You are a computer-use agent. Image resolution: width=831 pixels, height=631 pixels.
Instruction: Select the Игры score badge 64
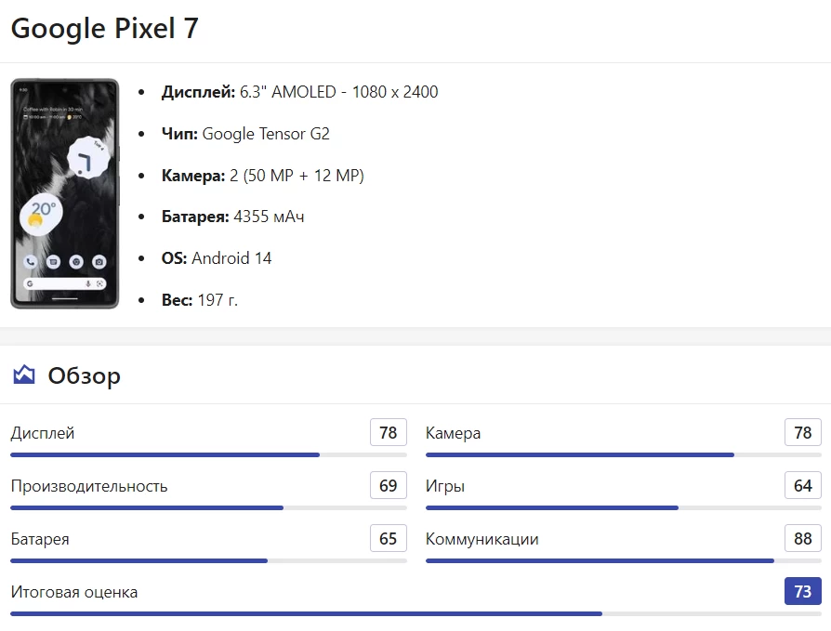click(803, 486)
